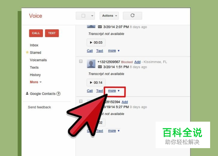
Task: Click timestamp 3/20/14 1:51 PM
Action: (116, 67)
